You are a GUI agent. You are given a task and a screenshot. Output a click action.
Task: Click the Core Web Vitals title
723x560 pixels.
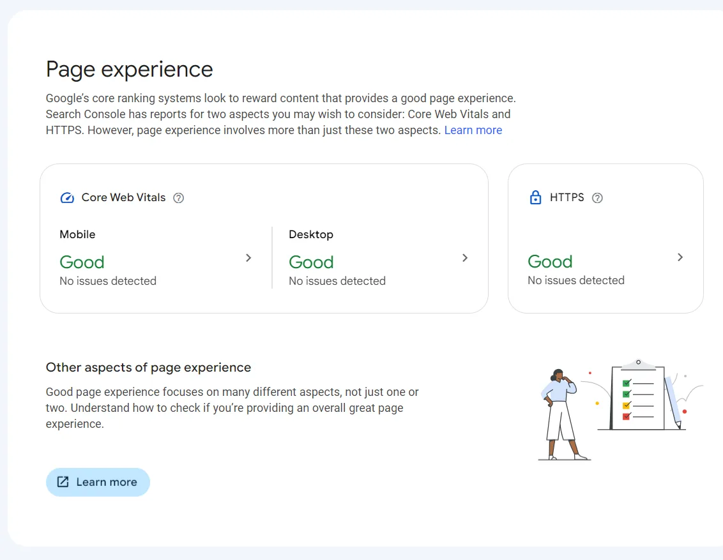point(123,197)
